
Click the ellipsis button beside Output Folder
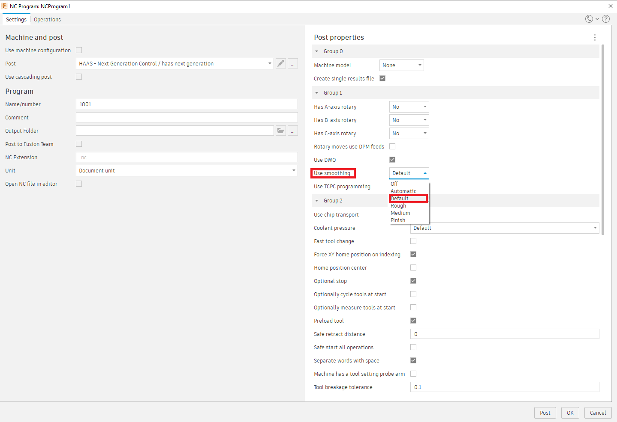tap(293, 131)
